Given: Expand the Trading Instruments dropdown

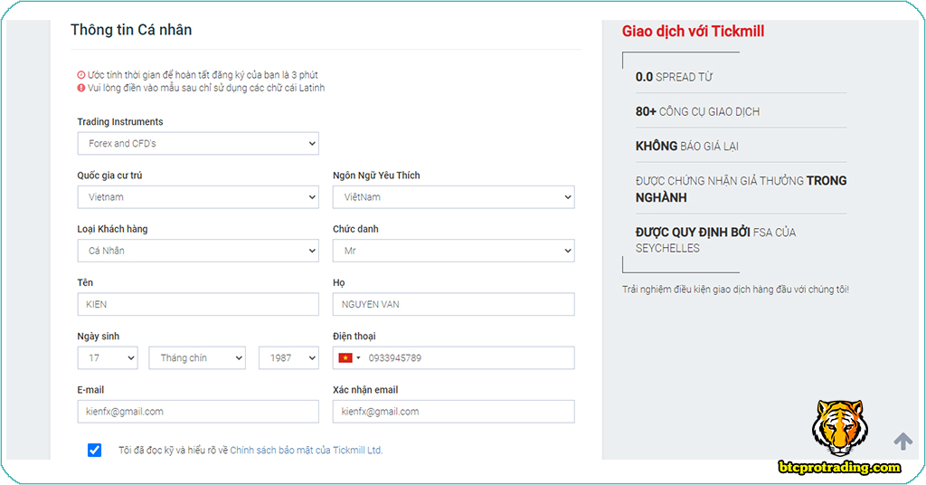Looking at the screenshot, I should point(197,143).
